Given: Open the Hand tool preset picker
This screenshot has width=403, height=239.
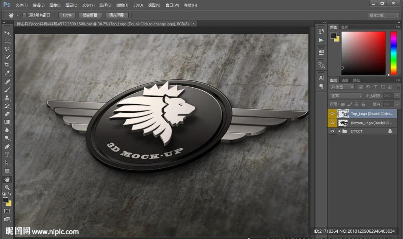Looking at the screenshot, I should (17, 15).
